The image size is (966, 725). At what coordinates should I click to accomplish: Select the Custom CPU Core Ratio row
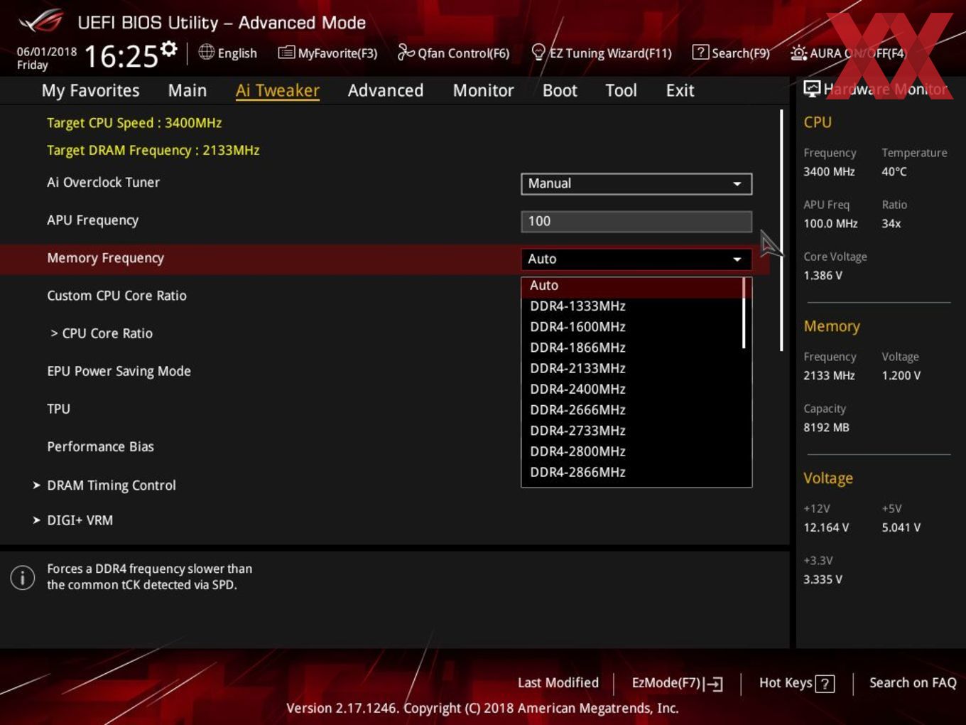(x=116, y=296)
